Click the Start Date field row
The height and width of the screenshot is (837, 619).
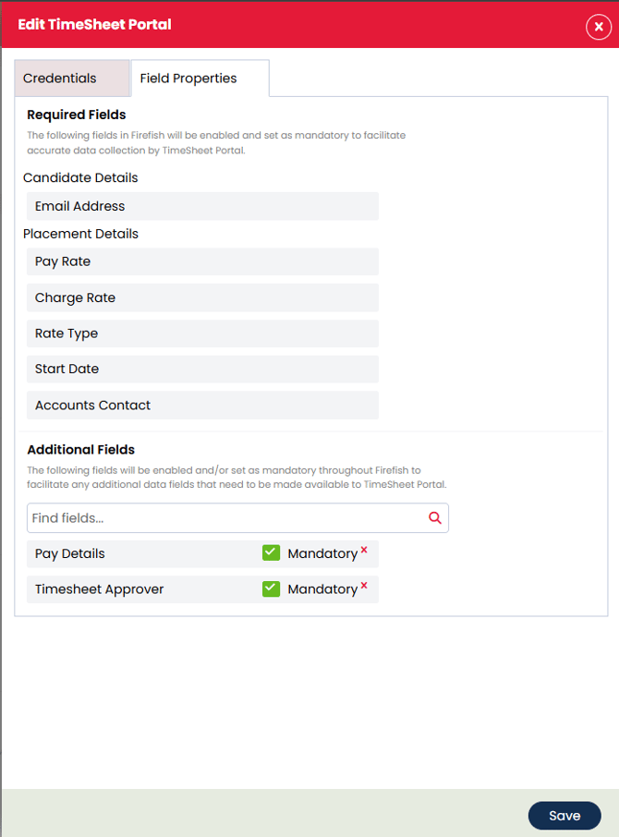tap(202, 369)
